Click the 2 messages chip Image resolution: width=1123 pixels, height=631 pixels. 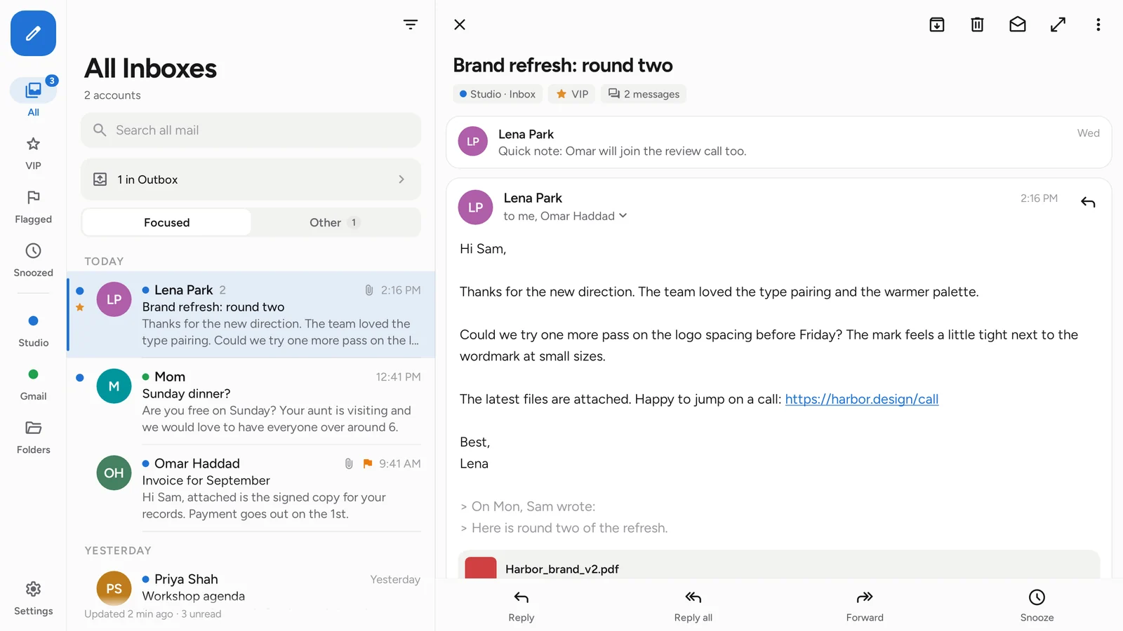(x=643, y=94)
